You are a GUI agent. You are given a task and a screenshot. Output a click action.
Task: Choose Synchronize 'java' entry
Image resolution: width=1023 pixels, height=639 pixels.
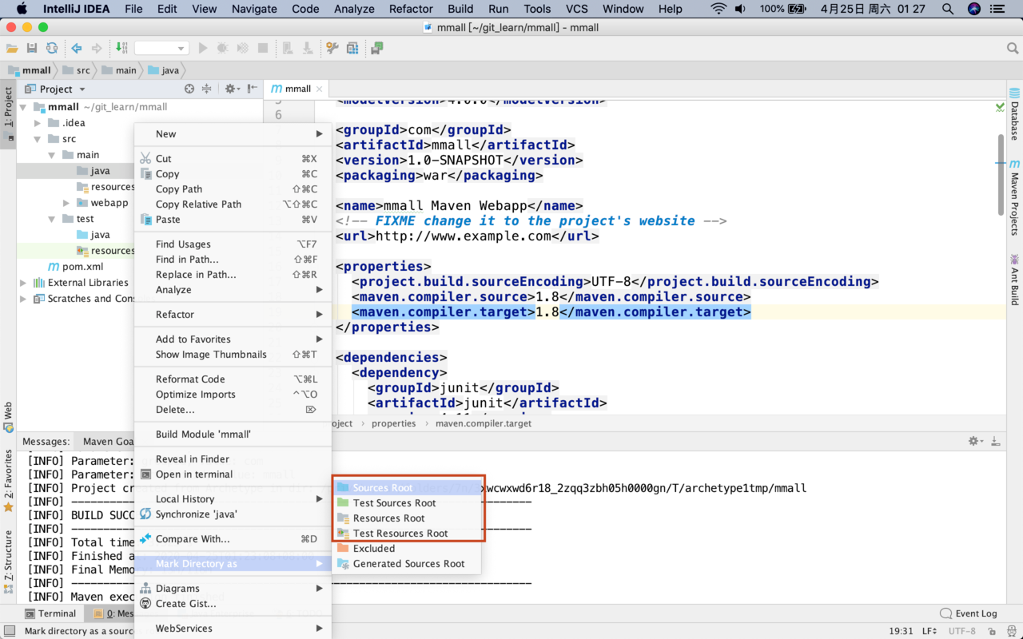tap(233, 514)
